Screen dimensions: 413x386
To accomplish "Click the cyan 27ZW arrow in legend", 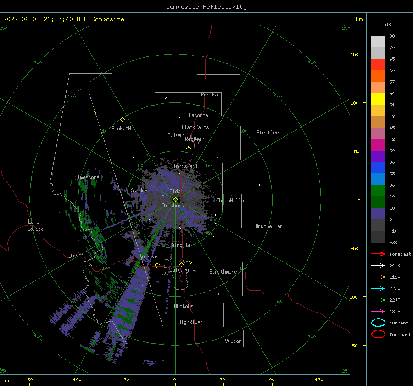I will (x=378, y=289).
